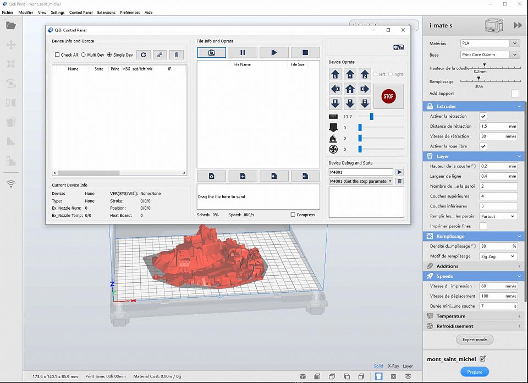
Task: Expand the Additions section
Action: (474, 266)
